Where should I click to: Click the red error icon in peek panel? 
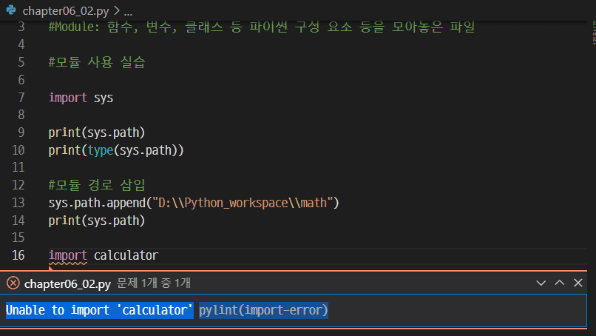(x=13, y=283)
